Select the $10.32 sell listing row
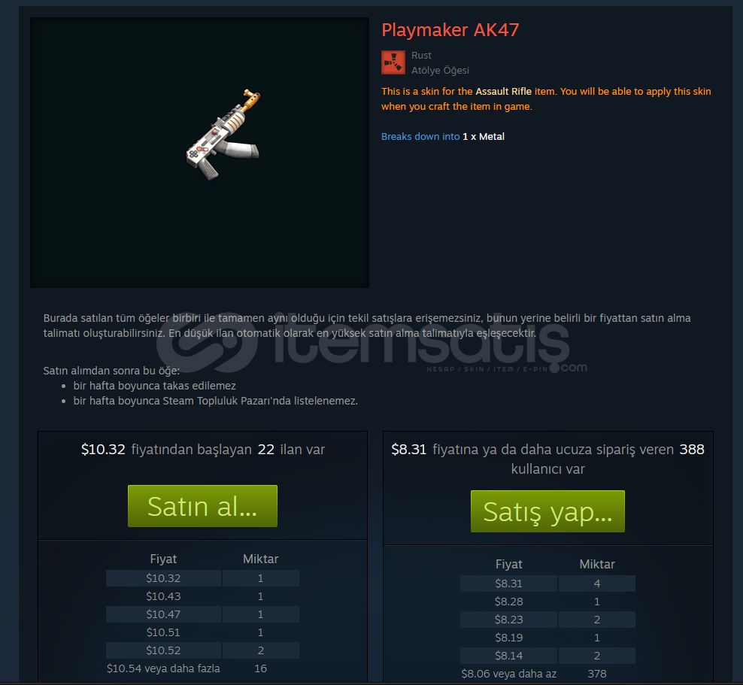This screenshot has height=685, width=743. [x=202, y=578]
